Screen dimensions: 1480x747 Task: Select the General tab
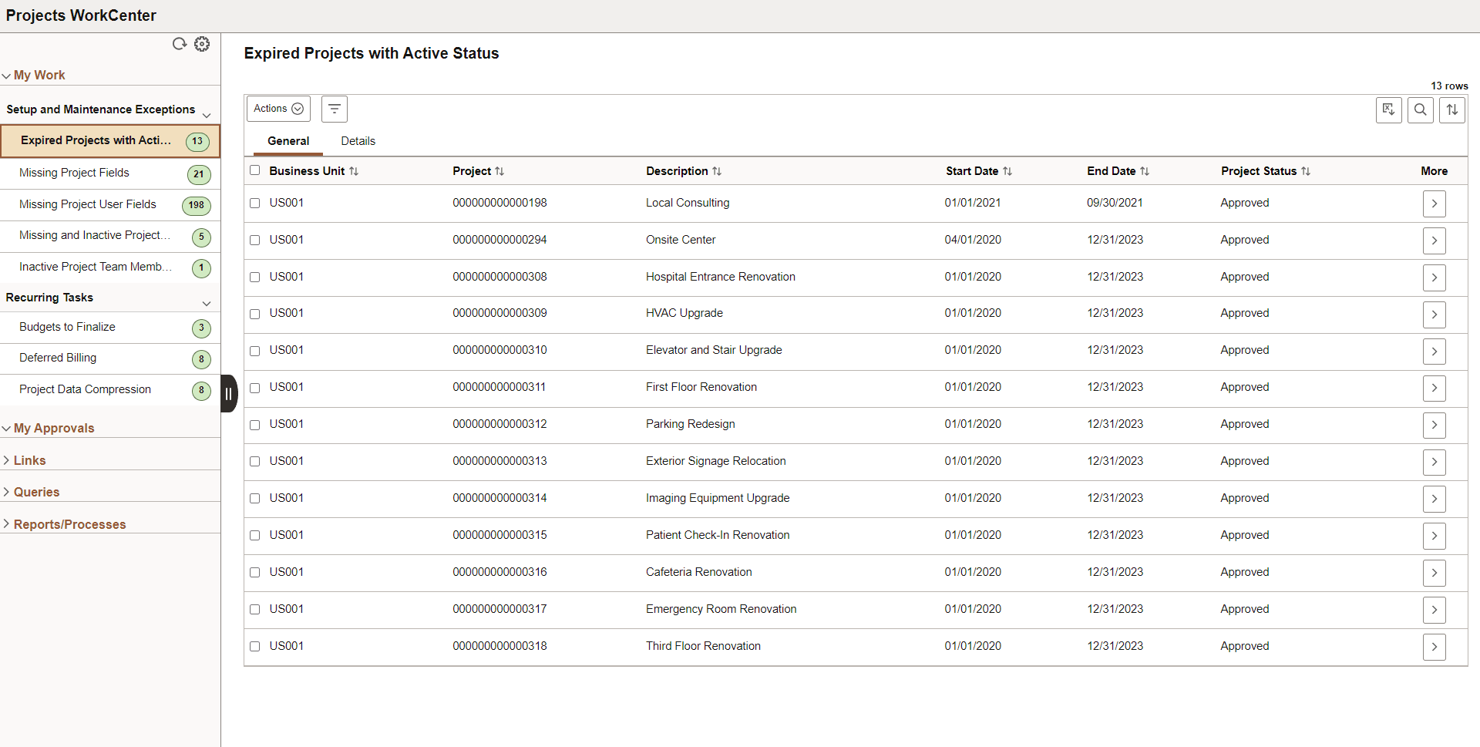(x=288, y=141)
